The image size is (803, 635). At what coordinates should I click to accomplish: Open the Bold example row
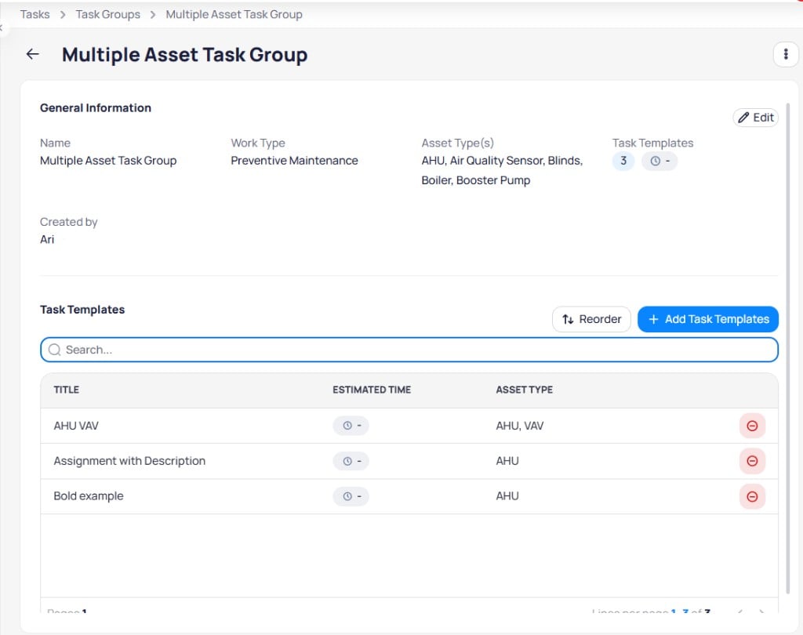click(409, 496)
